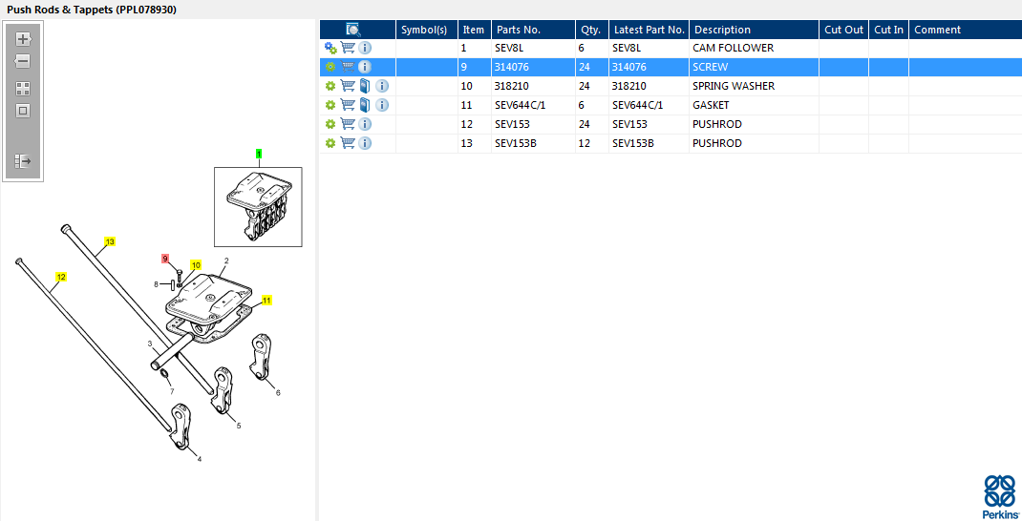Click gear icon for PUSHROD SEV153

point(330,124)
